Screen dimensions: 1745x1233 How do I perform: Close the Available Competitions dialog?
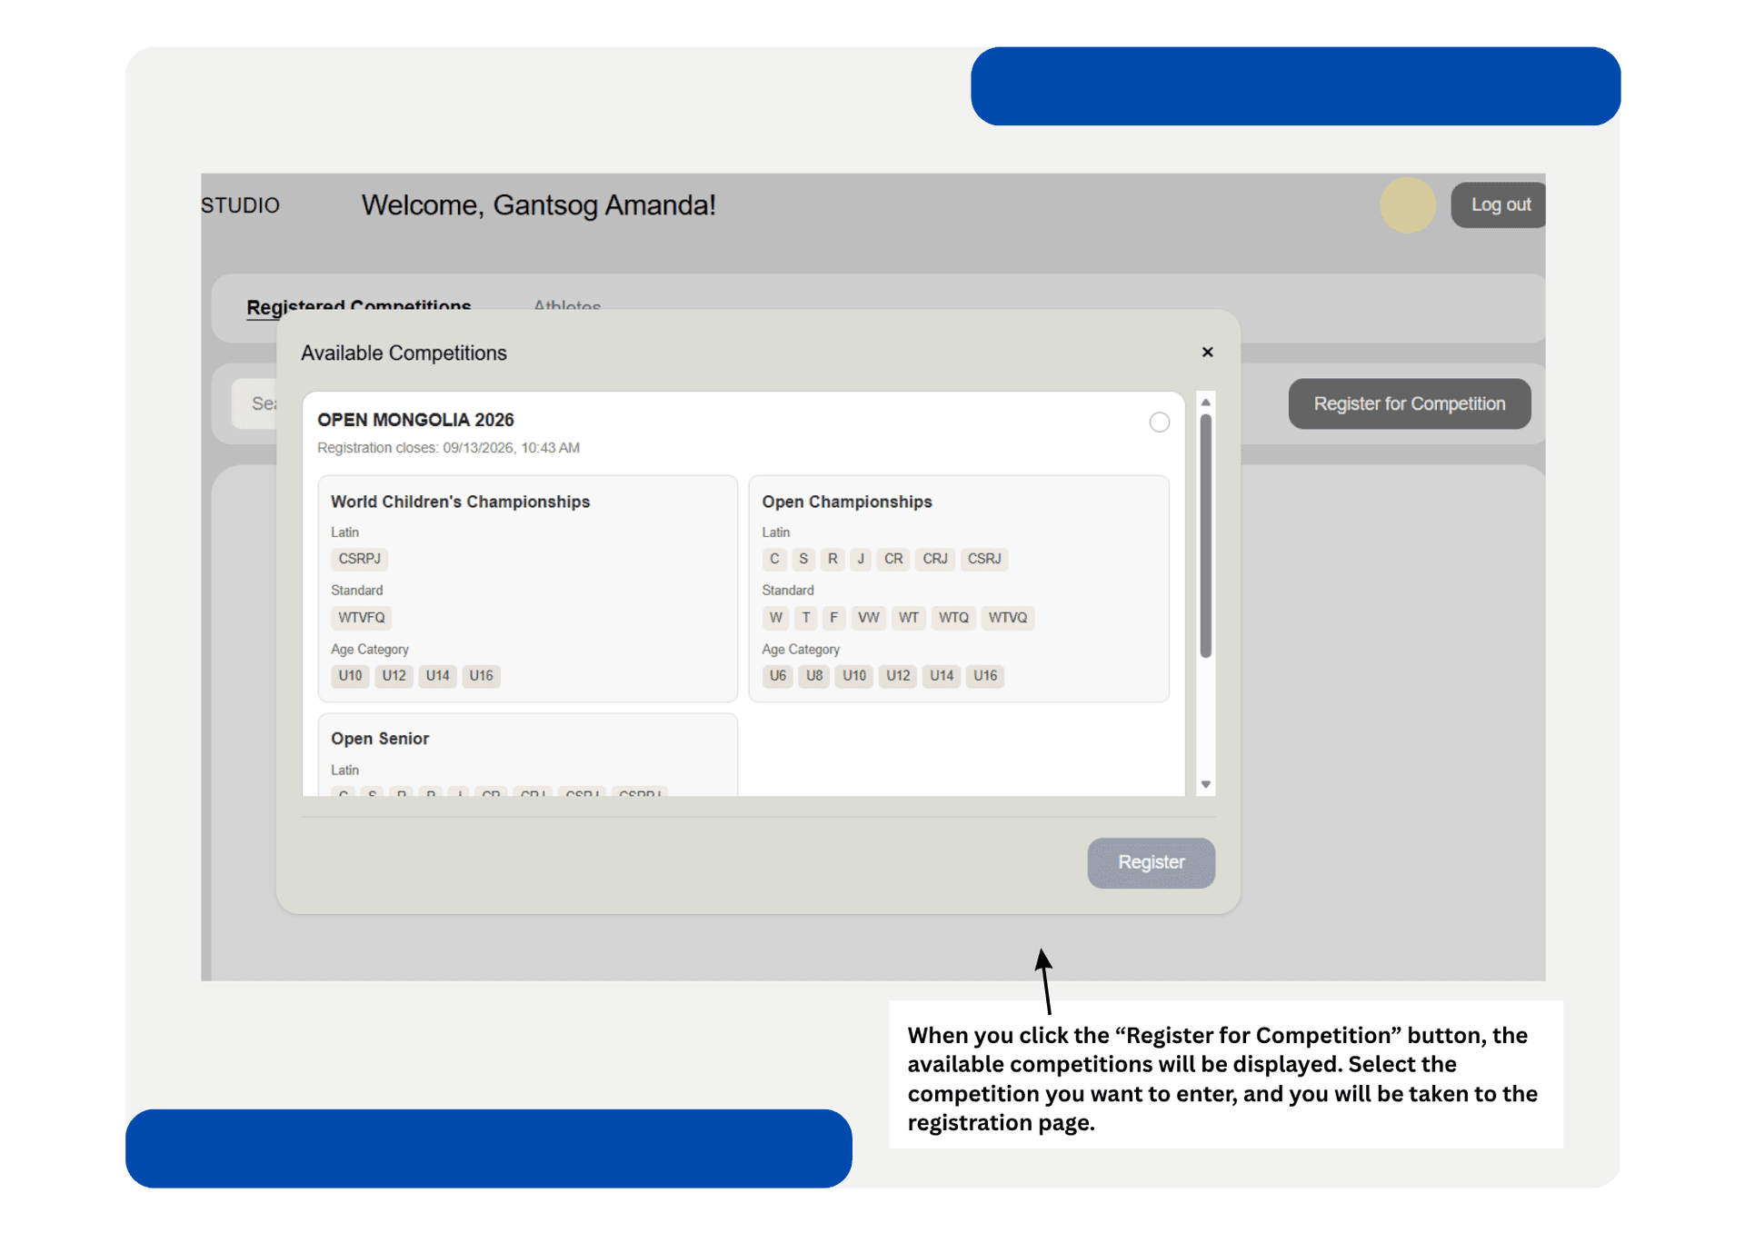tap(1207, 353)
